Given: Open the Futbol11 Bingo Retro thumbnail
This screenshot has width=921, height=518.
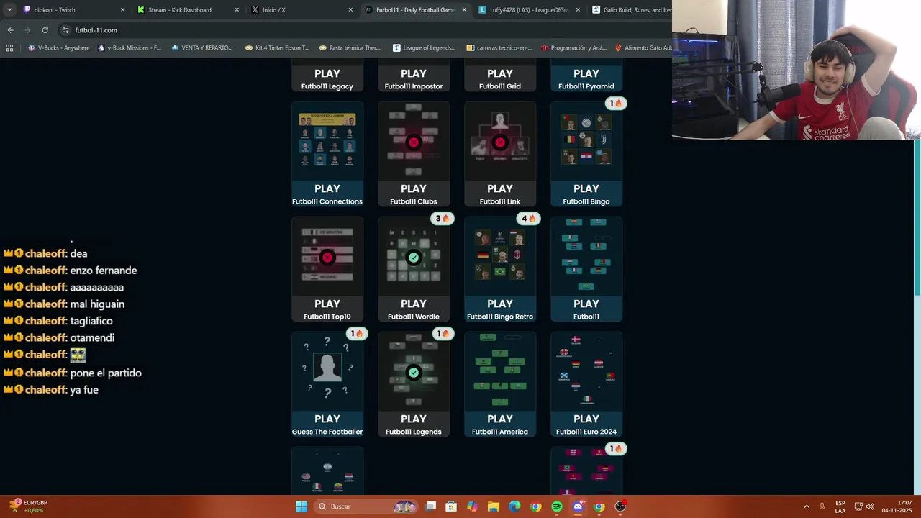Looking at the screenshot, I should click(500, 256).
